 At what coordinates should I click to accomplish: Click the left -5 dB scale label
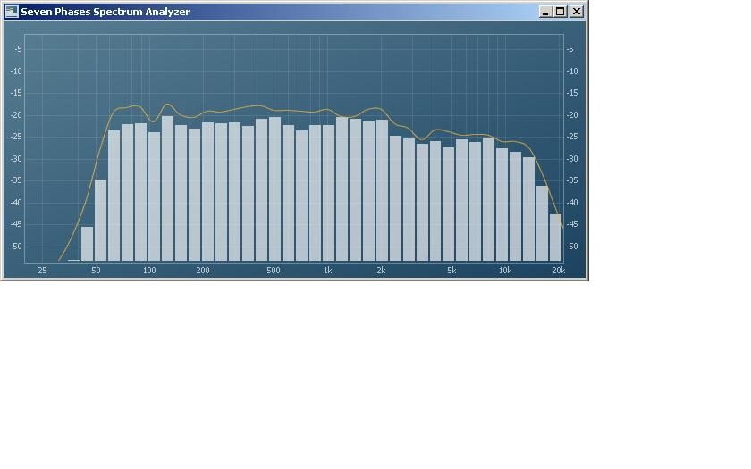coord(18,49)
